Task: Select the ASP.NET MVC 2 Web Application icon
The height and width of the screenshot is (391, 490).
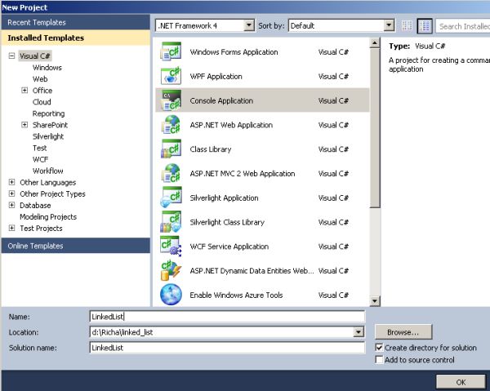Action: [171, 173]
